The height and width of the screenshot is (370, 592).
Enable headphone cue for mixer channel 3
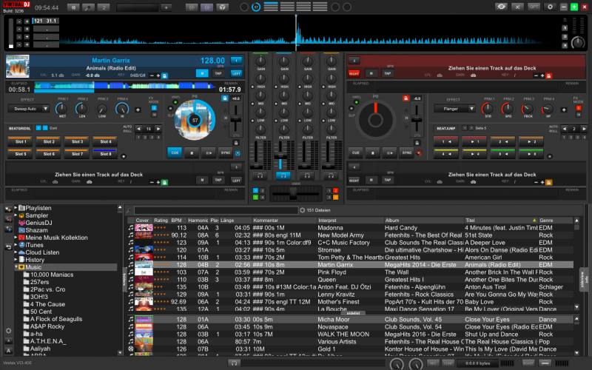point(307,175)
